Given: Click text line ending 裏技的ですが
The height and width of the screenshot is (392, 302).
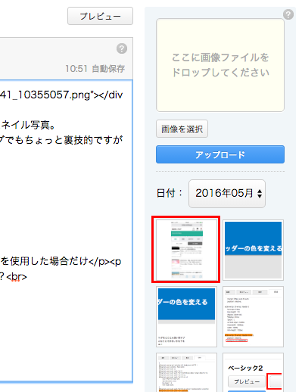Looking at the screenshot, I should (x=61, y=140).
